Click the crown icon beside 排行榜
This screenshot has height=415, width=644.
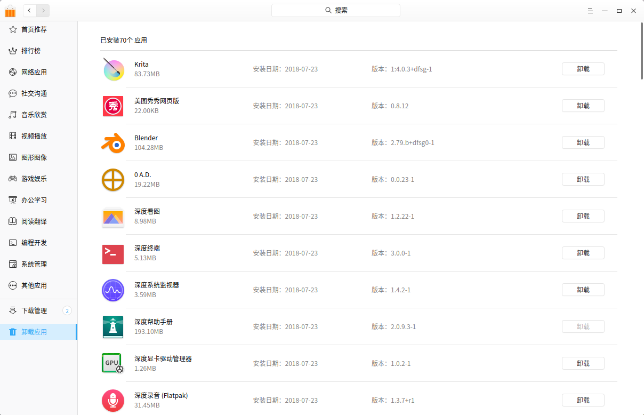(x=13, y=51)
